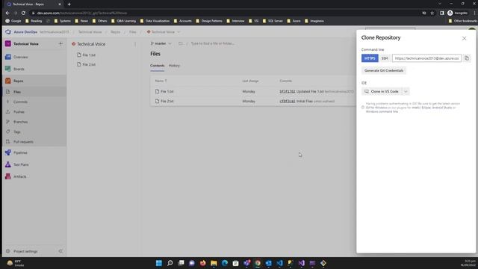Open the SQL Server bookmark folder
The image size is (478, 269).
point(273,21)
